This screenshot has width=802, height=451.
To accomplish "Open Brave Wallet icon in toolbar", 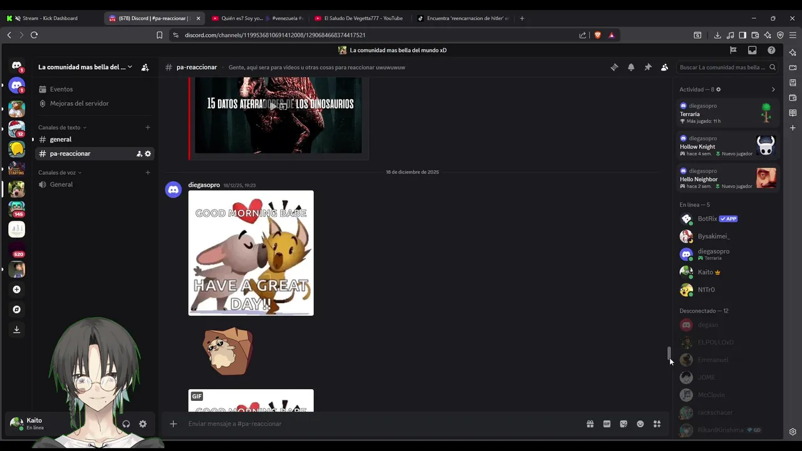I will pyautogui.click(x=755, y=35).
